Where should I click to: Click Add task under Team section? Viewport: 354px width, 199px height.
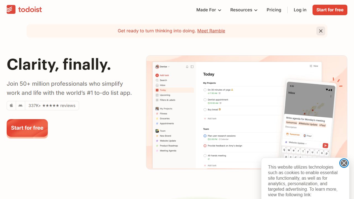pyautogui.click(x=210, y=166)
